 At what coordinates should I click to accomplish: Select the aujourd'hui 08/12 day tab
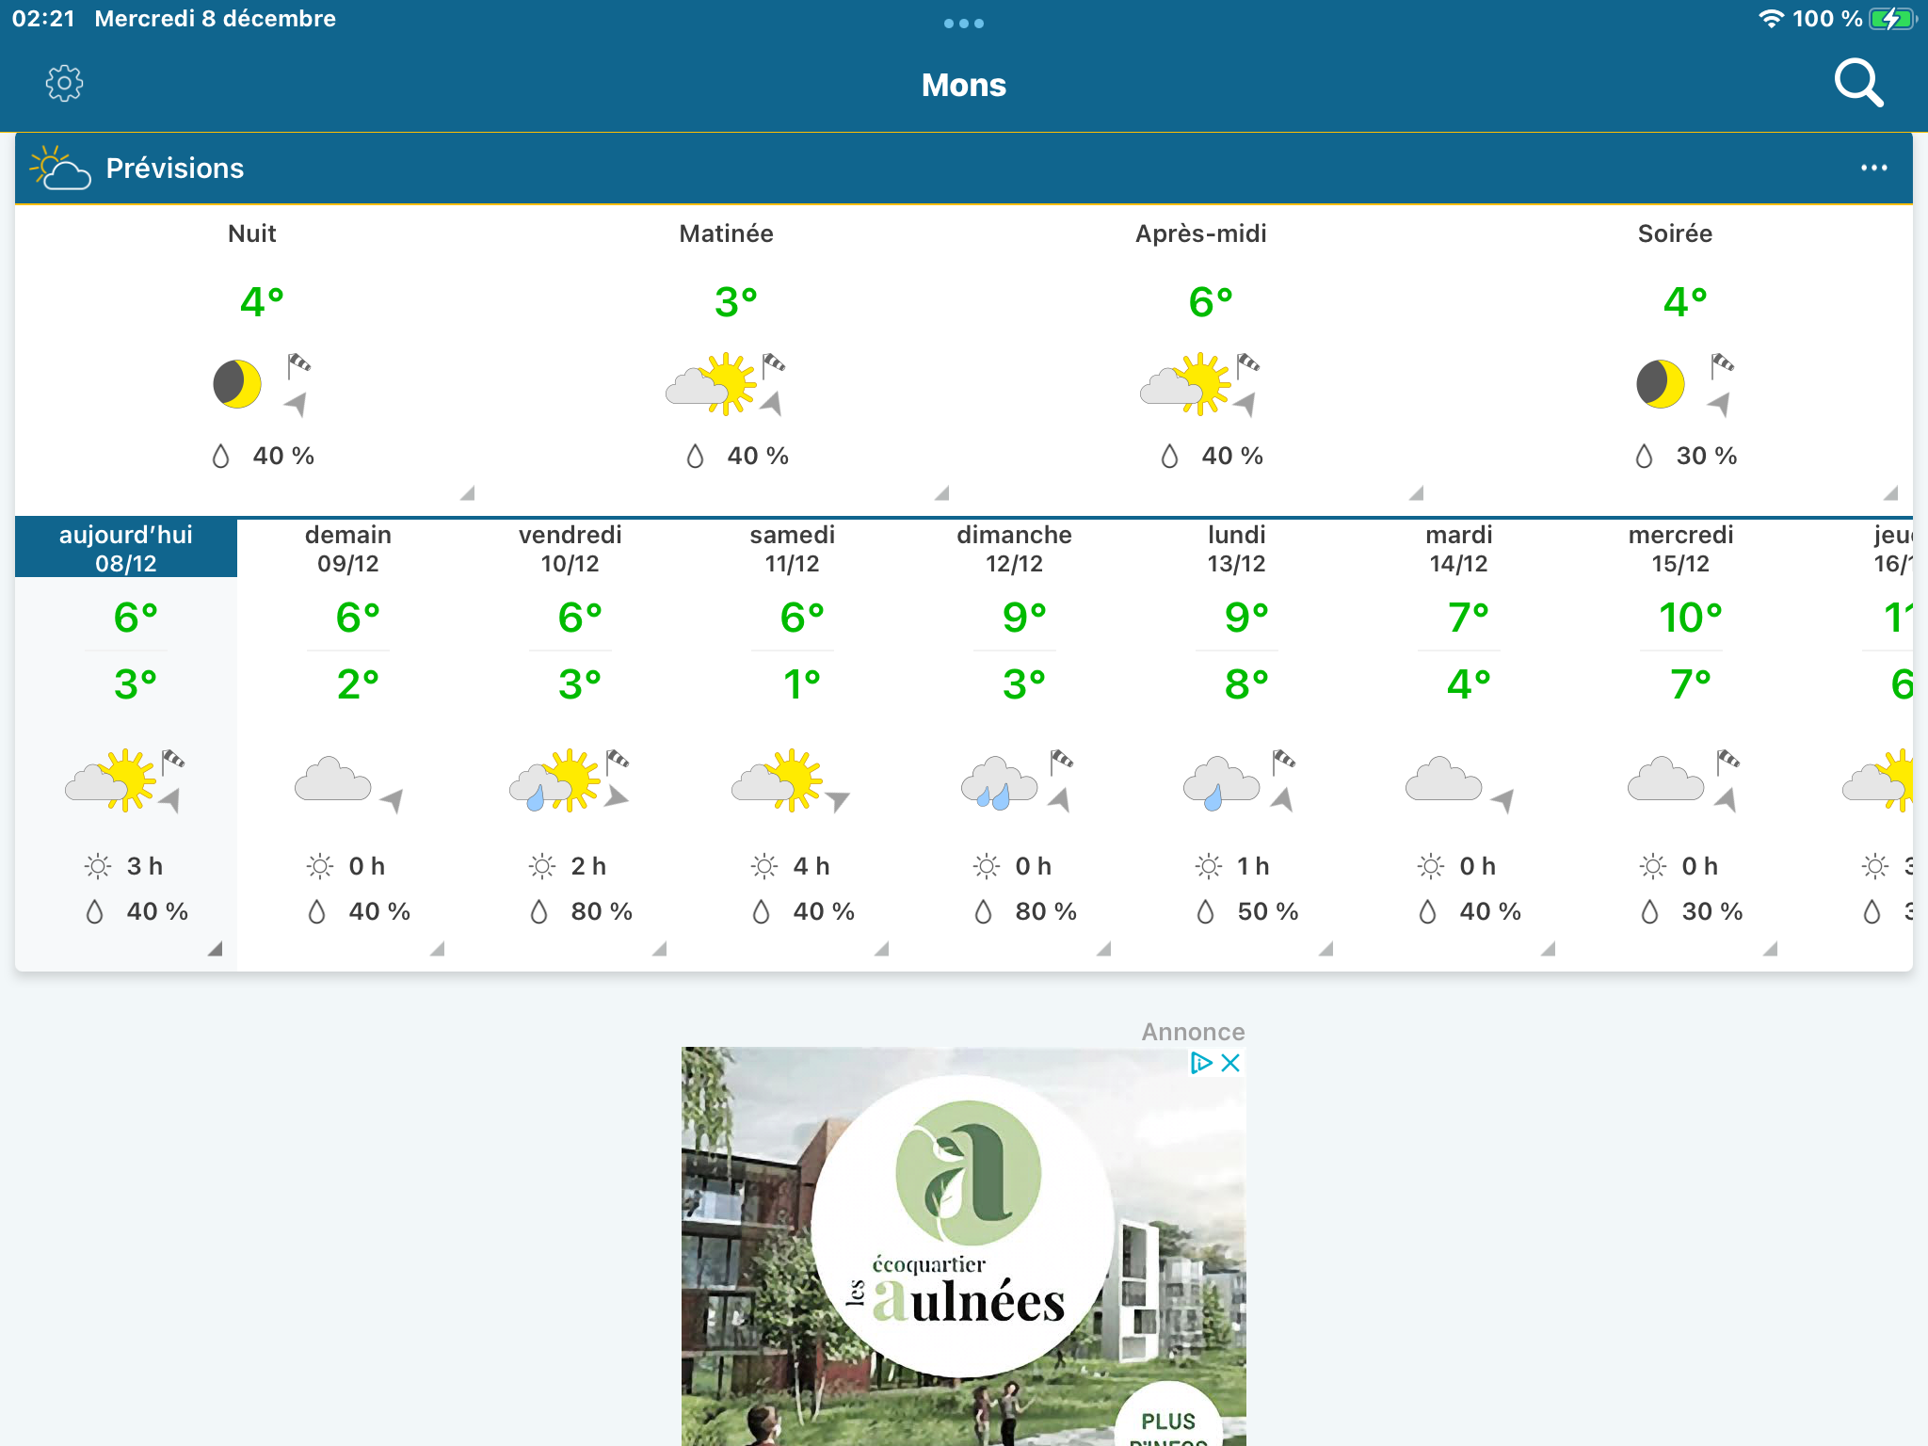point(126,548)
